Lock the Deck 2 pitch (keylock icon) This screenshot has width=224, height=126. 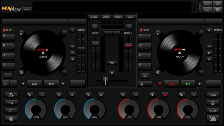209,30
